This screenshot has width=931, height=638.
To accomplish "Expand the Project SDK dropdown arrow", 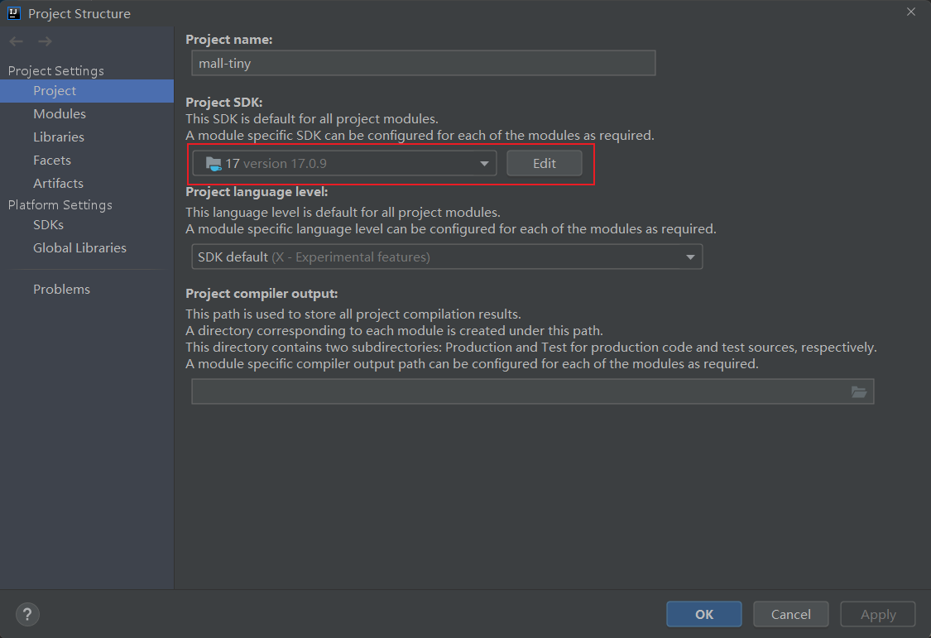I will point(484,164).
